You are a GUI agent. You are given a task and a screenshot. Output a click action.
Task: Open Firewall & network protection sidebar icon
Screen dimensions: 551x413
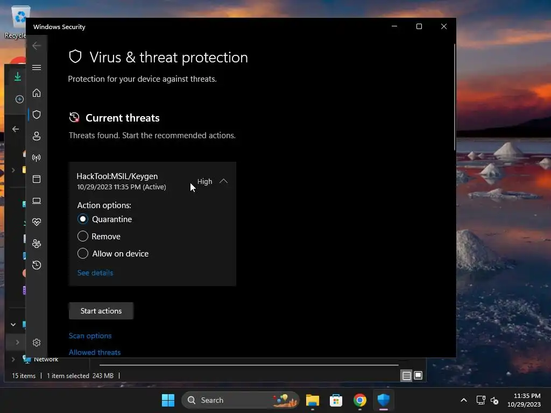pos(37,158)
